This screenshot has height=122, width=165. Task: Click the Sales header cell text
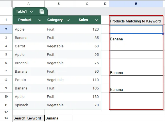pos(83,20)
